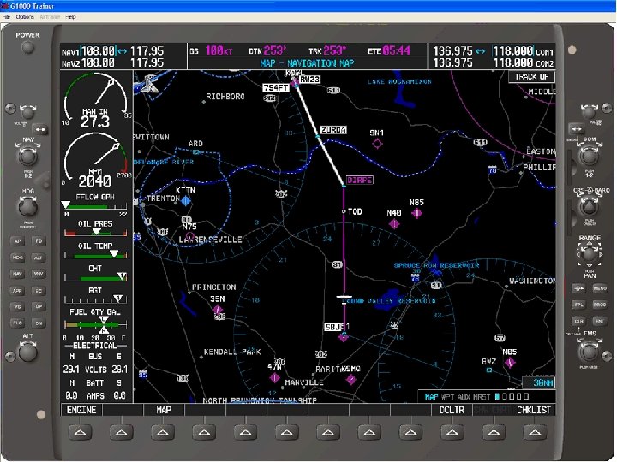Click the N05 airport symbol
This screenshot has width=617, height=462.
coord(510,363)
